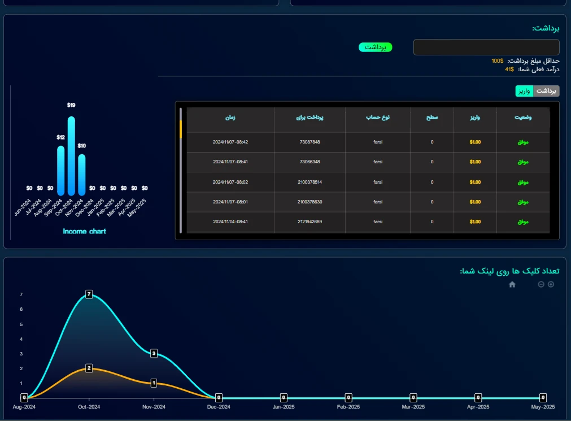Click the withdrawal amount input field
The height and width of the screenshot is (421, 571).
tap(486, 47)
